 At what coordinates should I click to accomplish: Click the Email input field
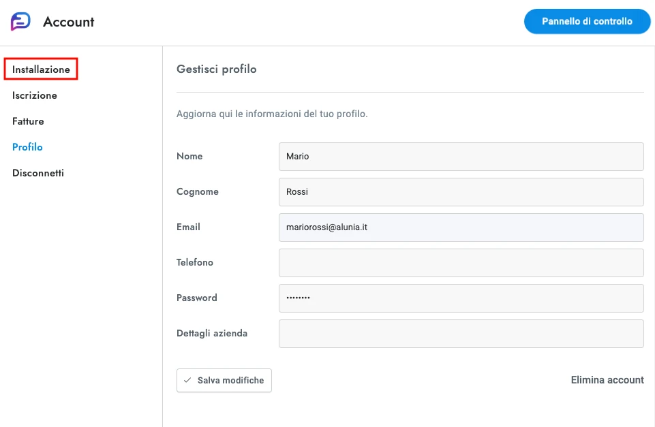tap(461, 227)
